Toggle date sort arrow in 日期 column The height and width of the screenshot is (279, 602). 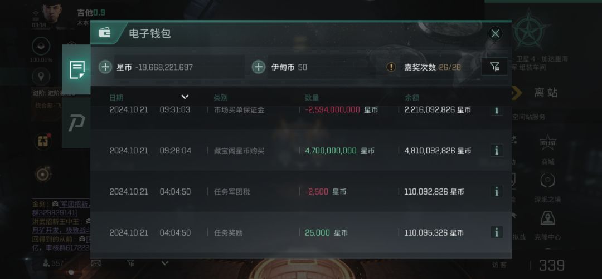pyautogui.click(x=185, y=97)
